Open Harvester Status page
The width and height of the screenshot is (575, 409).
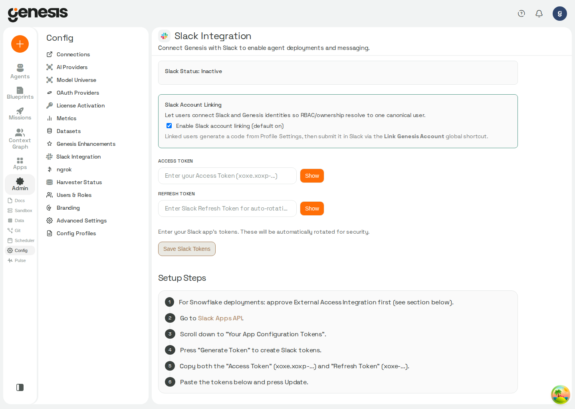tap(74, 182)
